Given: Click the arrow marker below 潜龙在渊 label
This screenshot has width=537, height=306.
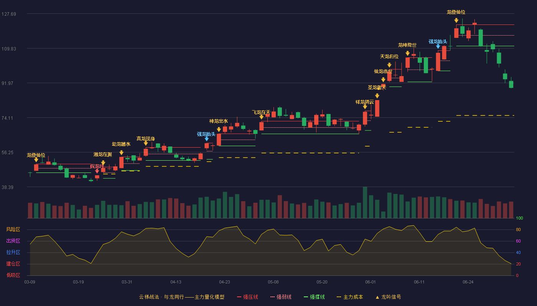Looking at the screenshot, I should point(103,163).
